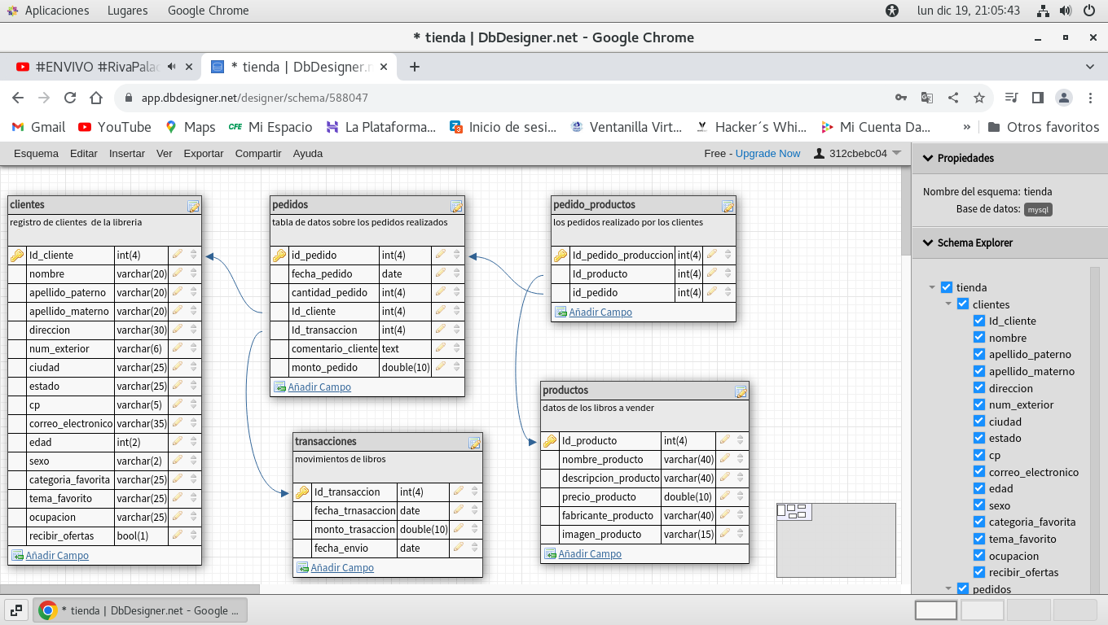
Task: Reload the page with the refresh icon
Action: pyautogui.click(x=70, y=98)
